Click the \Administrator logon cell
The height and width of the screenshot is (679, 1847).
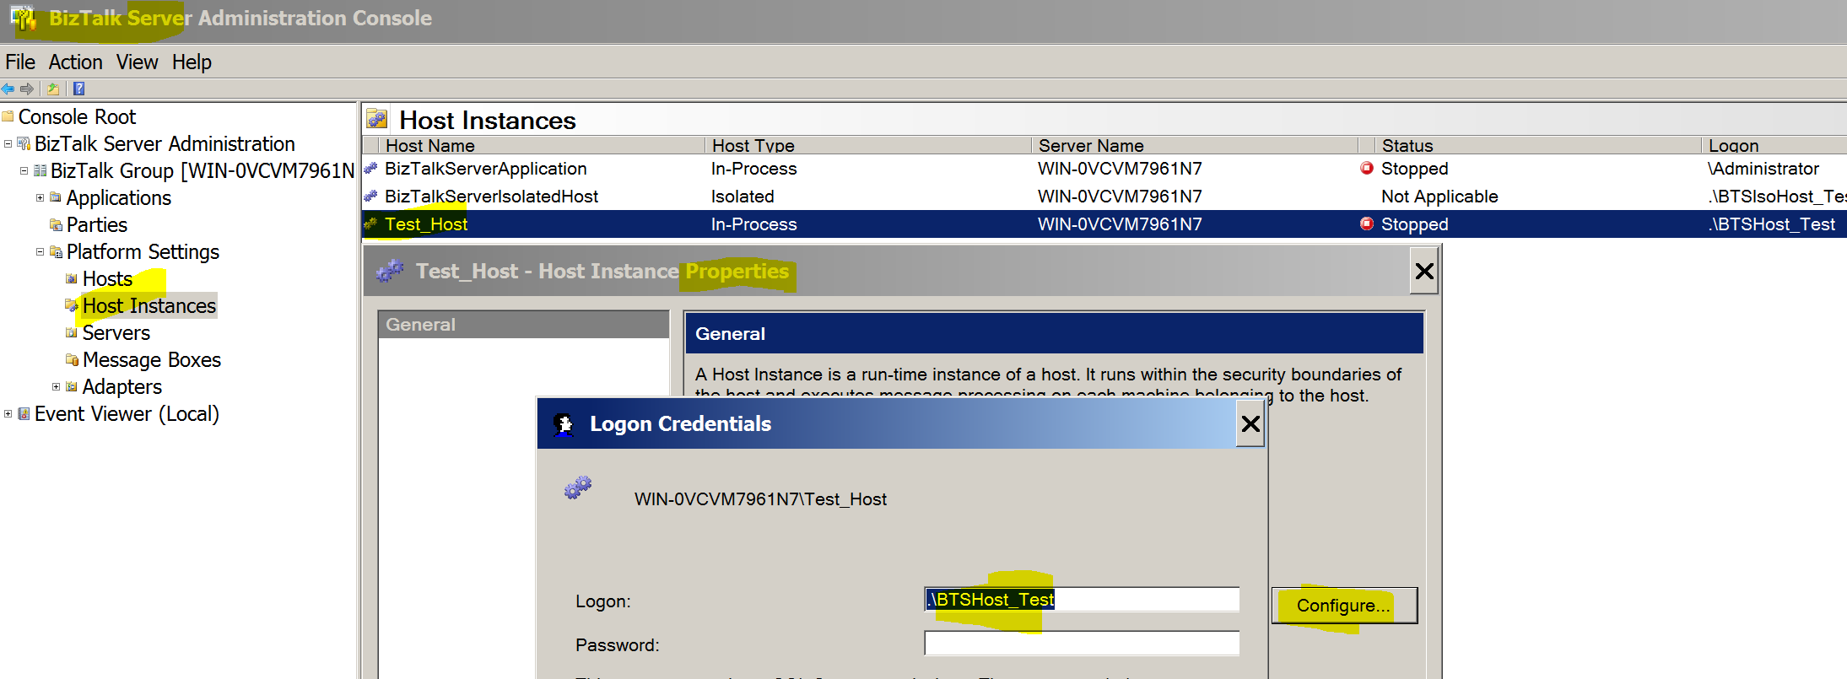[1763, 169]
